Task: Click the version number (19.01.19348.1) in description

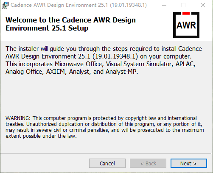Action: pyautogui.click(x=115, y=56)
